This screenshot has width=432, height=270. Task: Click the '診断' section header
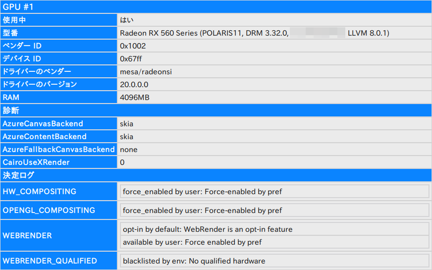tap(216, 110)
